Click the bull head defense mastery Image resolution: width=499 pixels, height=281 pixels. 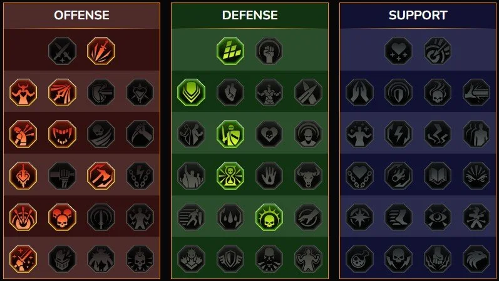308,175
